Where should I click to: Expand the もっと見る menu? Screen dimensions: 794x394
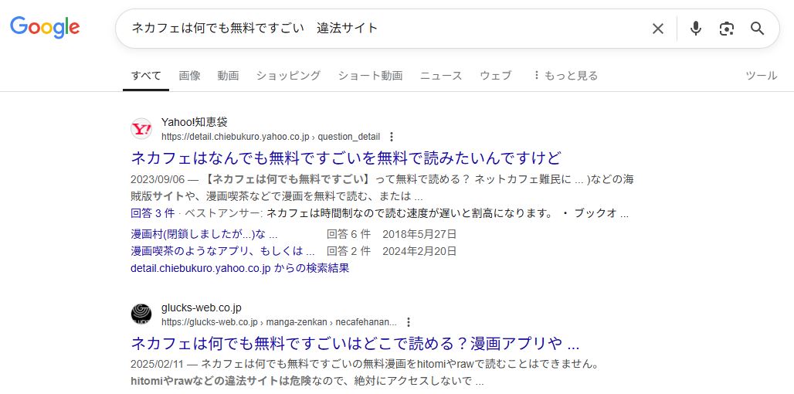(565, 76)
